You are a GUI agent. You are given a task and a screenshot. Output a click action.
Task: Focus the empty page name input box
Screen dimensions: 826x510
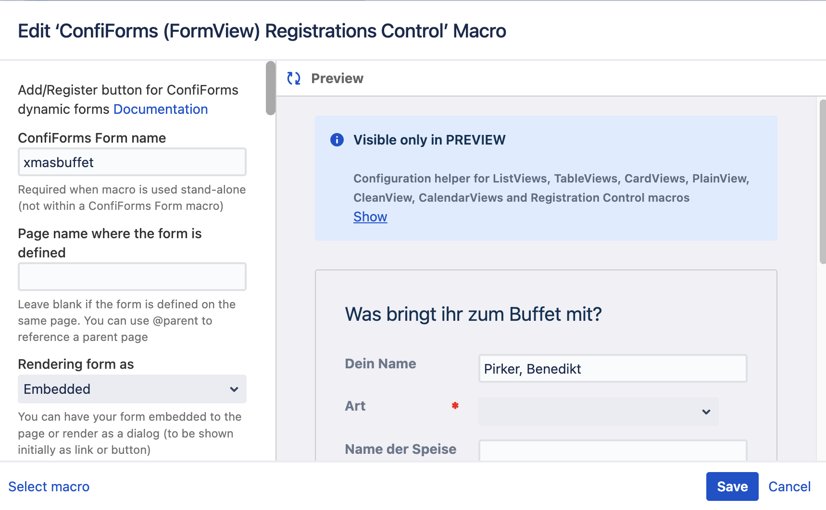coord(132,277)
